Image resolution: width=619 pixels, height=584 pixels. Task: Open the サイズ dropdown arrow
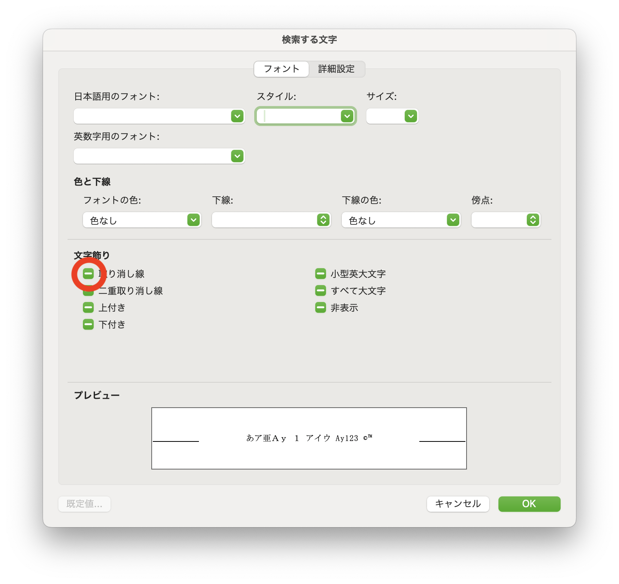411,116
